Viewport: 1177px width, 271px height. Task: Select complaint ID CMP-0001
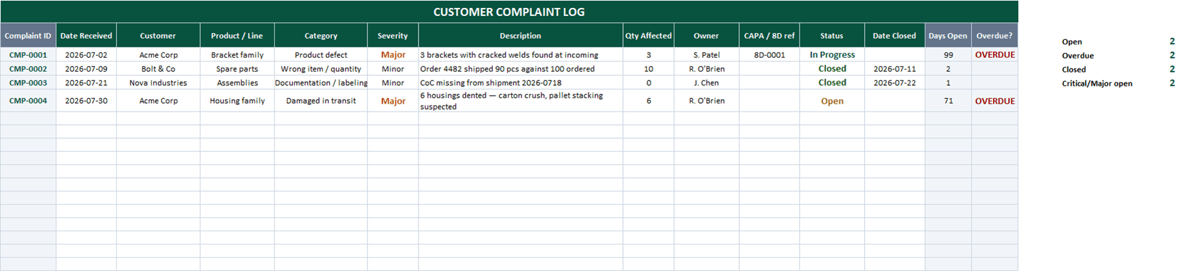(28, 55)
